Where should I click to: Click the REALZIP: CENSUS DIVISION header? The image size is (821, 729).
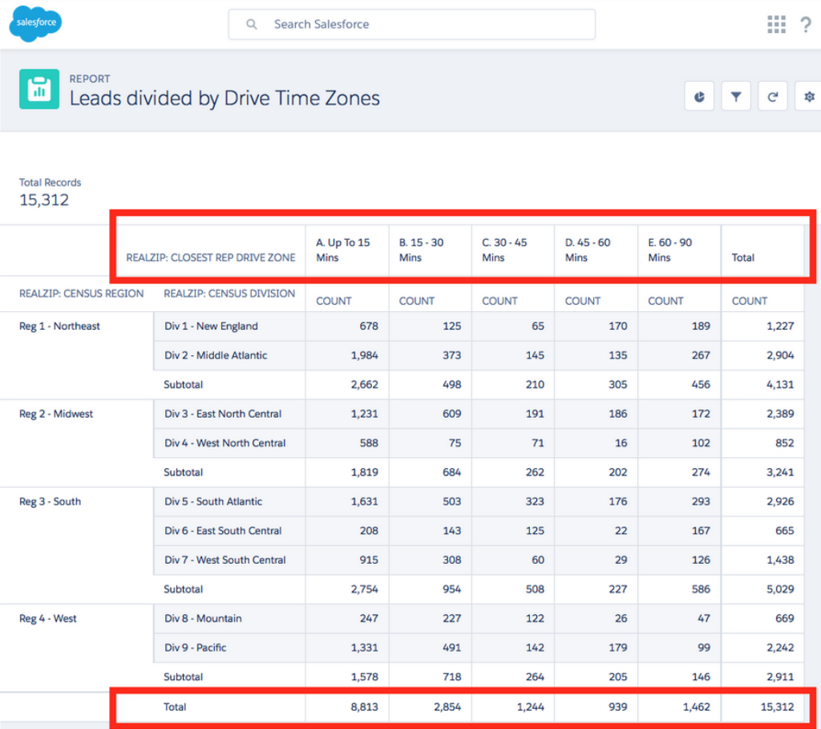[229, 294]
